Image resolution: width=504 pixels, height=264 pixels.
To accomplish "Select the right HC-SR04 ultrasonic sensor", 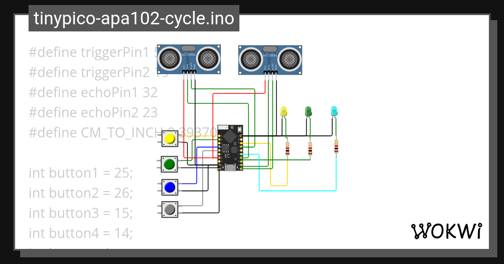I will (x=271, y=59).
